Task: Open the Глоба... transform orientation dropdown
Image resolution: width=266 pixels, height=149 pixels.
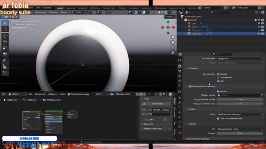Action: (x=79, y=12)
